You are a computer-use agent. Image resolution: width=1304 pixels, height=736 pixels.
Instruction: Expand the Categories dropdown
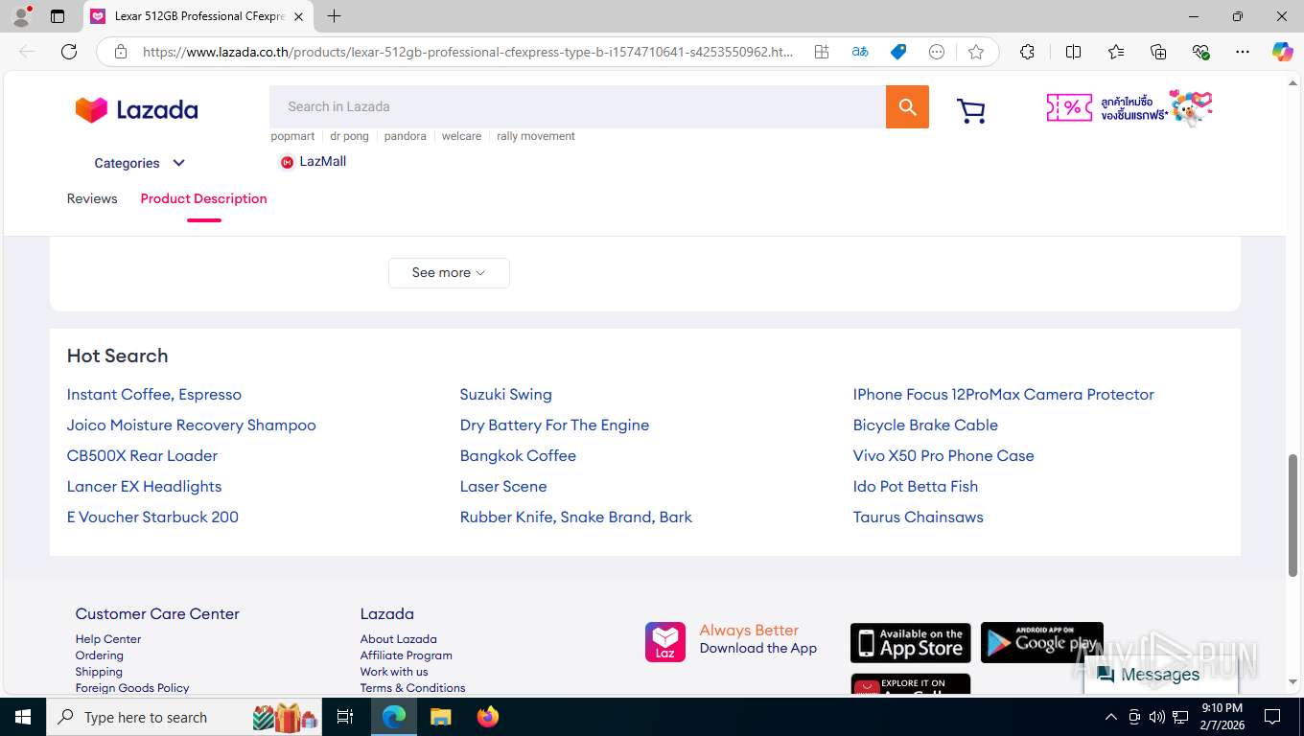pos(139,163)
